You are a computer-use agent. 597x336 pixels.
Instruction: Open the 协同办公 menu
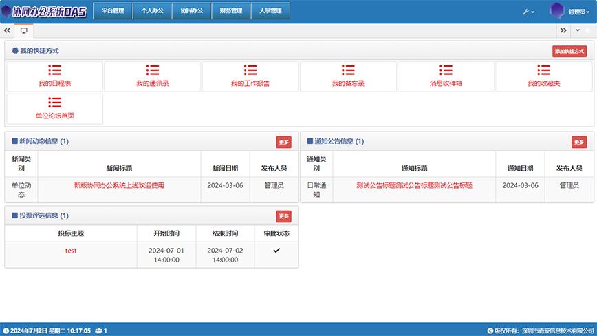(x=191, y=10)
